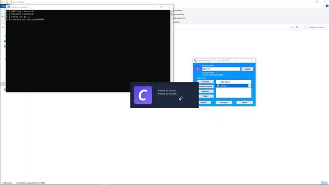329x185 pixels.
Task: Click the folder icon in Explorer title bar
Action: click(2, 2)
